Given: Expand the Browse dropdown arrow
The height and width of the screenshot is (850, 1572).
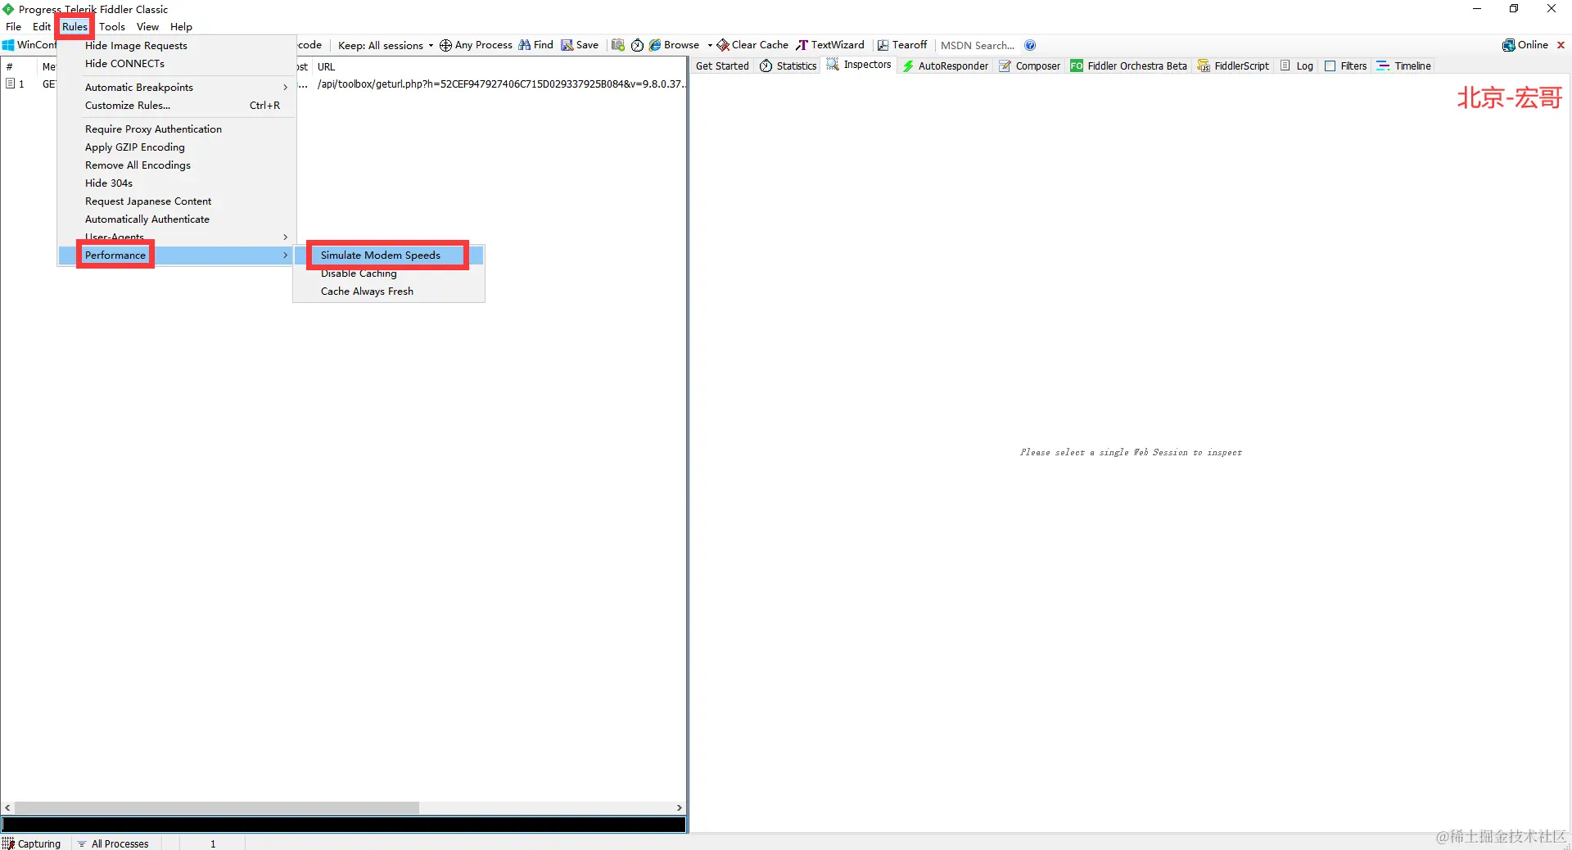Looking at the screenshot, I should tap(709, 45).
